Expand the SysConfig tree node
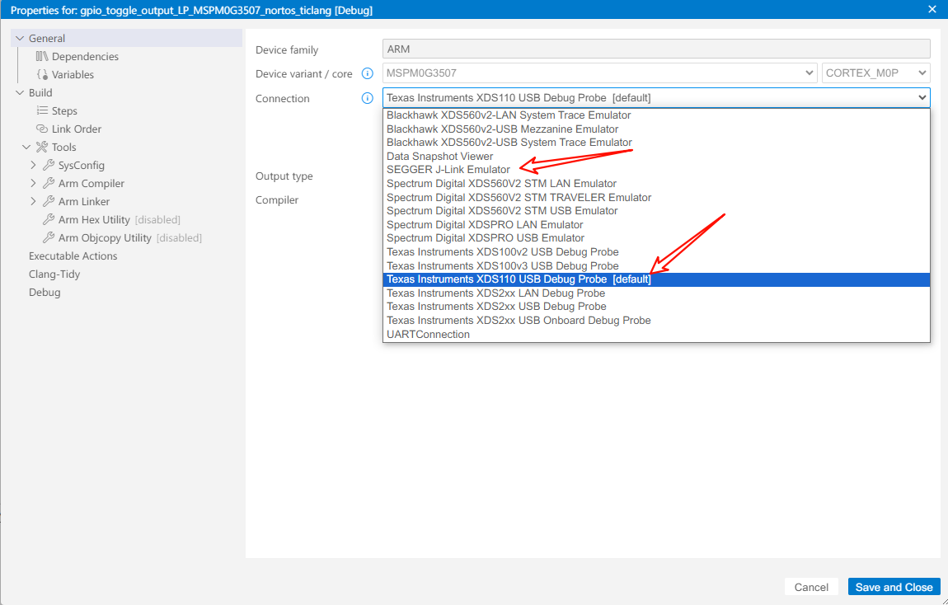The height and width of the screenshot is (605, 948). tap(33, 165)
